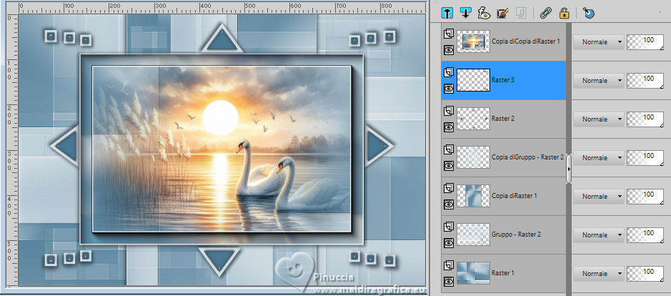This screenshot has height=296, width=671.
Task: Toggle eye icon for Copia diRaster 1
Action: (x=449, y=204)
